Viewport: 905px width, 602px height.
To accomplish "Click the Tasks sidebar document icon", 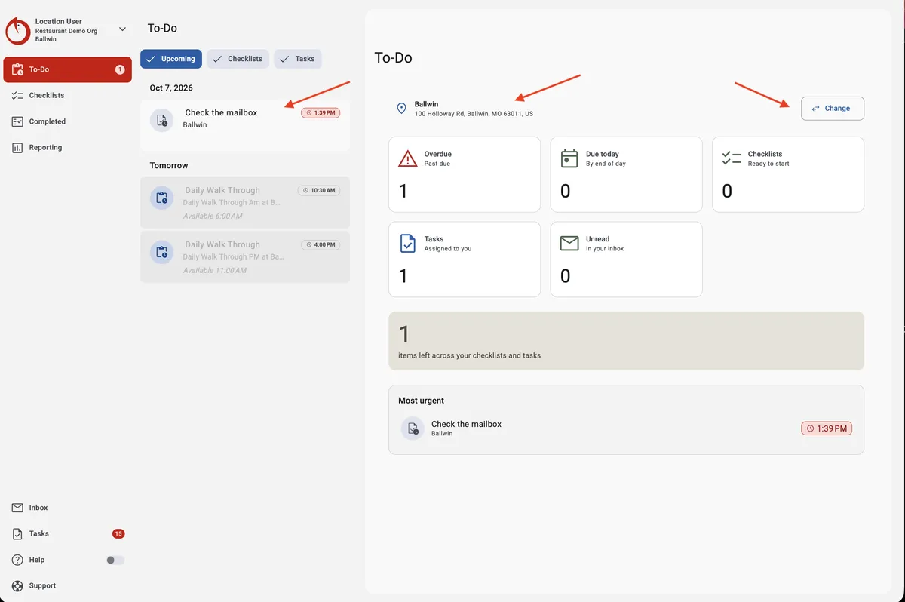I will point(17,534).
